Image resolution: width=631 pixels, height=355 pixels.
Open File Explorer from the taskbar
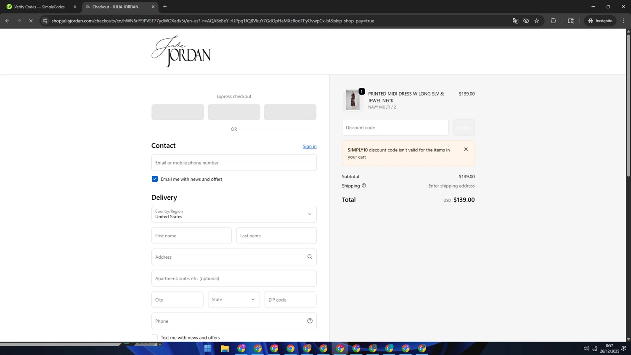pos(225,348)
